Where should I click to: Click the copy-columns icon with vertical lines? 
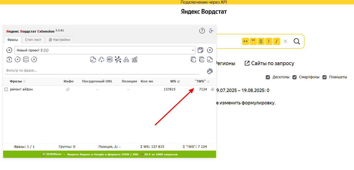[202, 59]
